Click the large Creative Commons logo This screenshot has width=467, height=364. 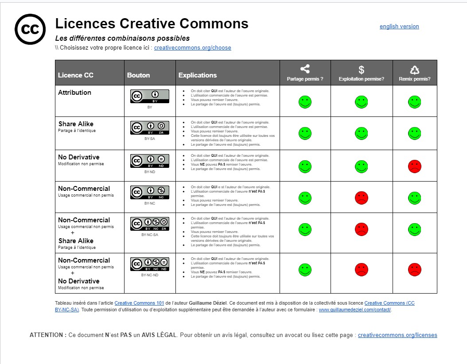[x=30, y=29]
